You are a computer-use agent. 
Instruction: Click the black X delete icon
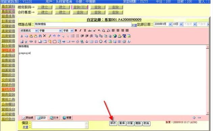[x=45, y=36]
